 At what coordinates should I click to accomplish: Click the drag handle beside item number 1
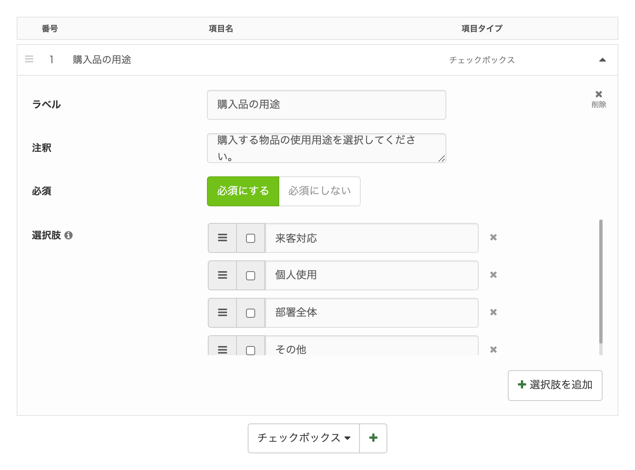tap(29, 59)
